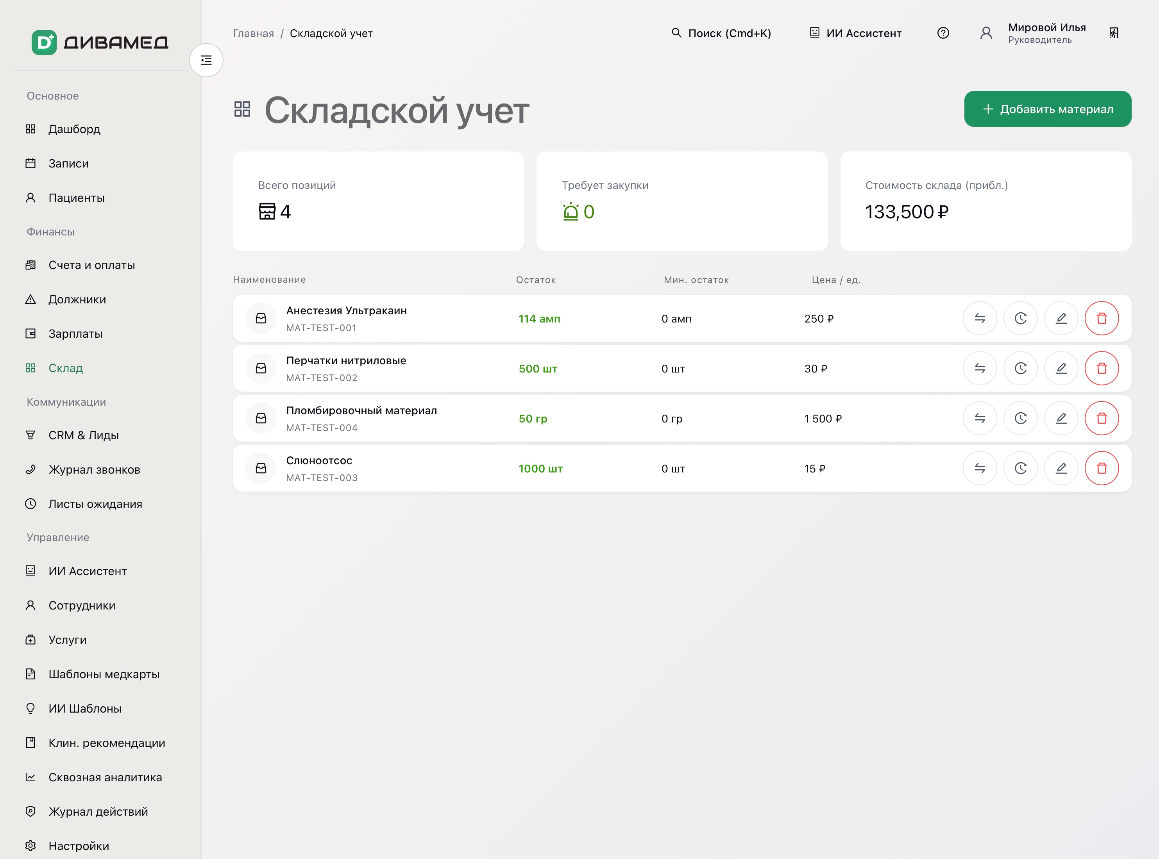The width and height of the screenshot is (1159, 859).
Task: Open the Поиск (Cmd+K) search field
Action: click(721, 33)
